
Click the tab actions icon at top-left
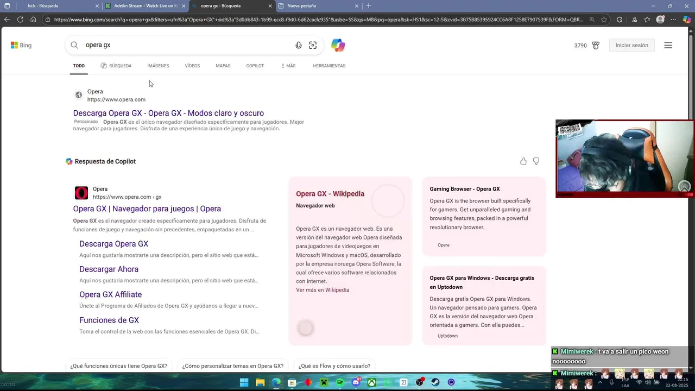(x=7, y=5)
